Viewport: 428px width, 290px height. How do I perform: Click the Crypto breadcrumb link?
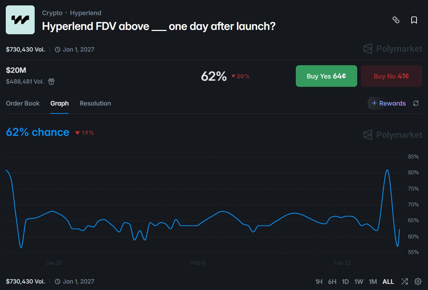pyautogui.click(x=52, y=13)
